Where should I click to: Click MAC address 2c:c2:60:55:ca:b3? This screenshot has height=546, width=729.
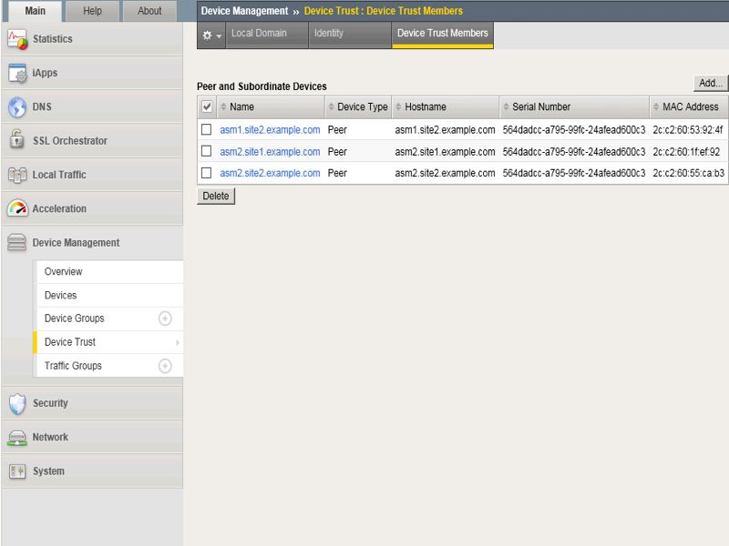(689, 173)
